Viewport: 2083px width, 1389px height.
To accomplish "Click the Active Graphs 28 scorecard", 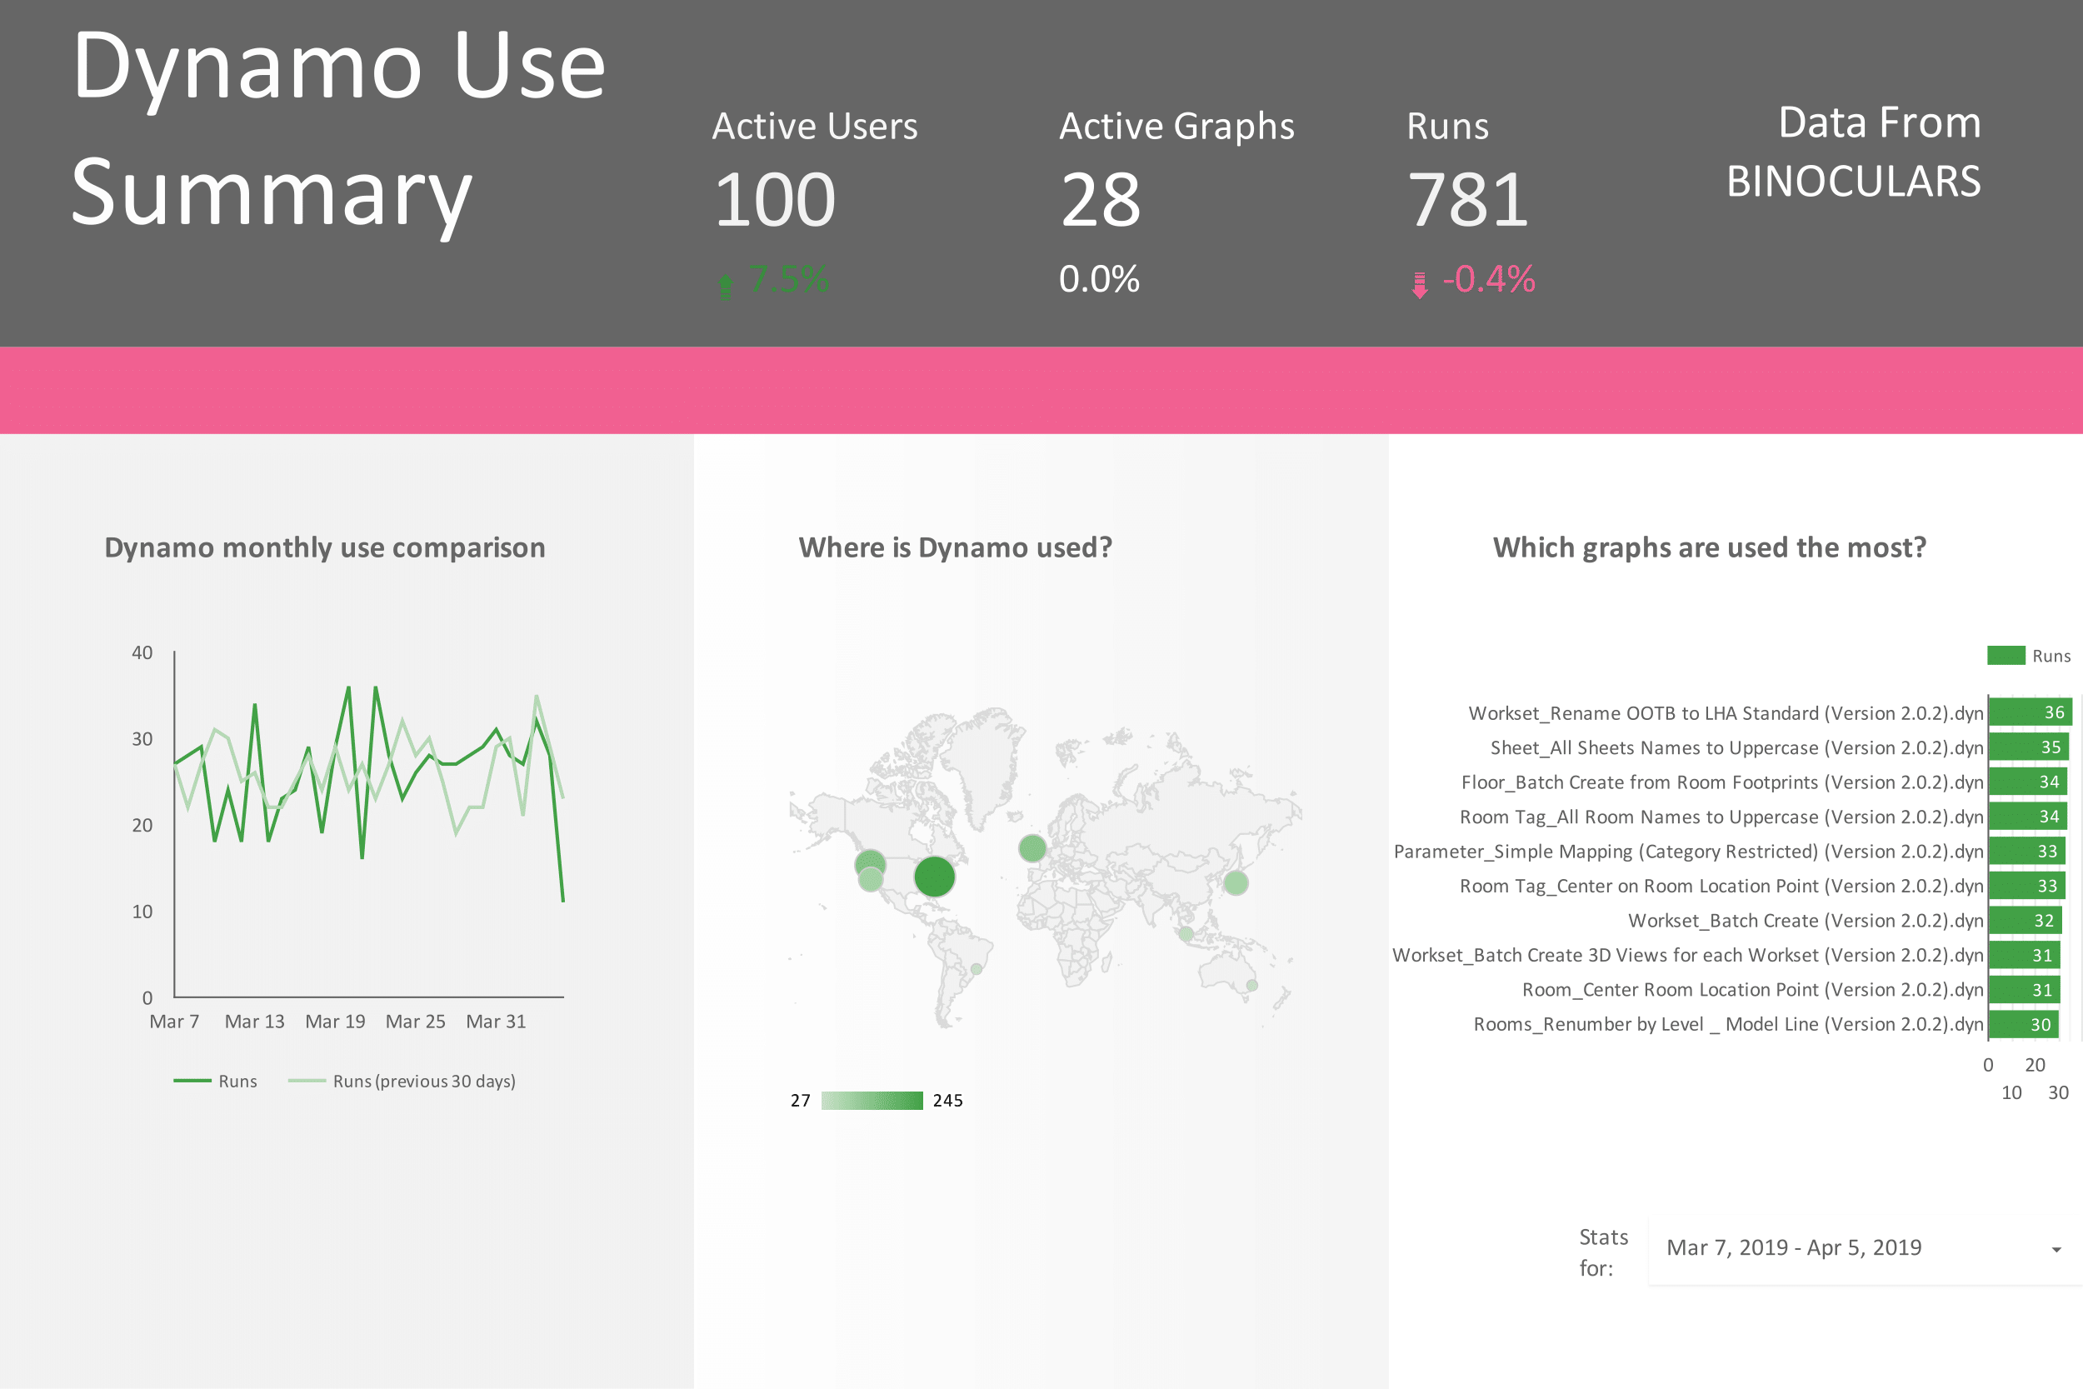I will click(1101, 200).
